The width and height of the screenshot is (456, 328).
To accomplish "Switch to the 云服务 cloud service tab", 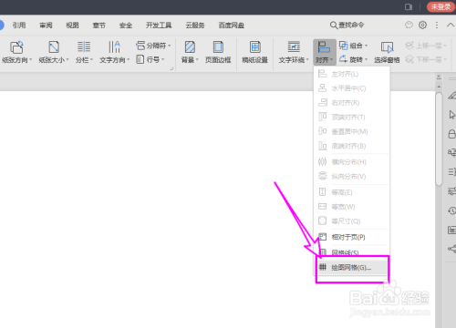I will [x=195, y=26].
